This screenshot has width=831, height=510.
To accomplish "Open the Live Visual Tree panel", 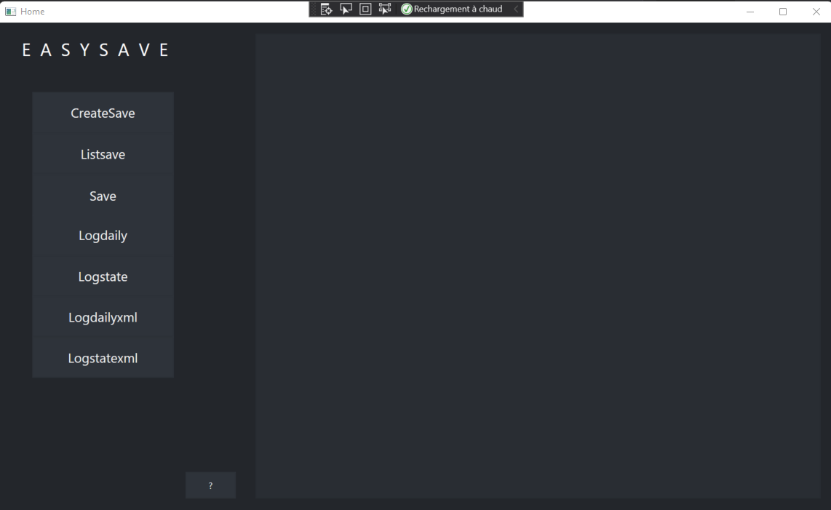I will coord(326,9).
